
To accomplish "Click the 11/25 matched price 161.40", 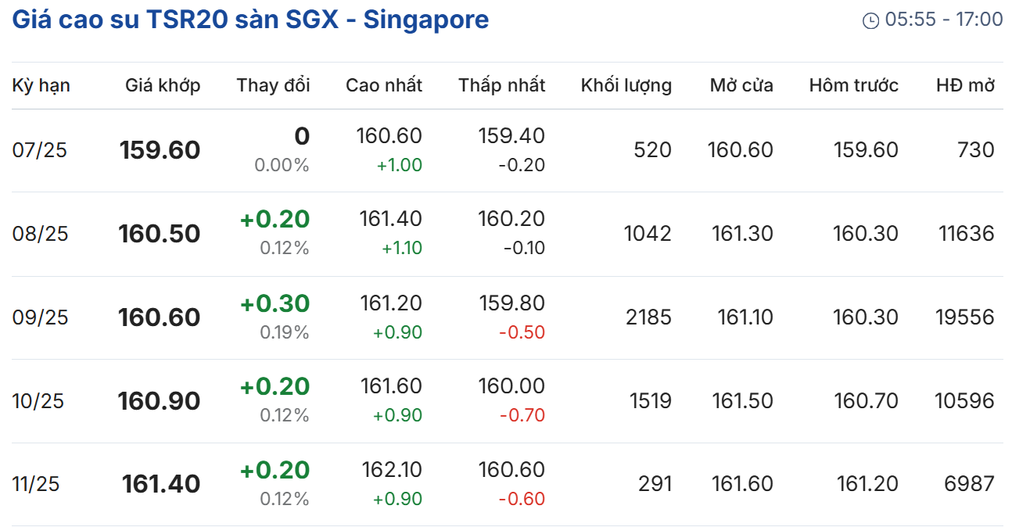I will 161,484.
